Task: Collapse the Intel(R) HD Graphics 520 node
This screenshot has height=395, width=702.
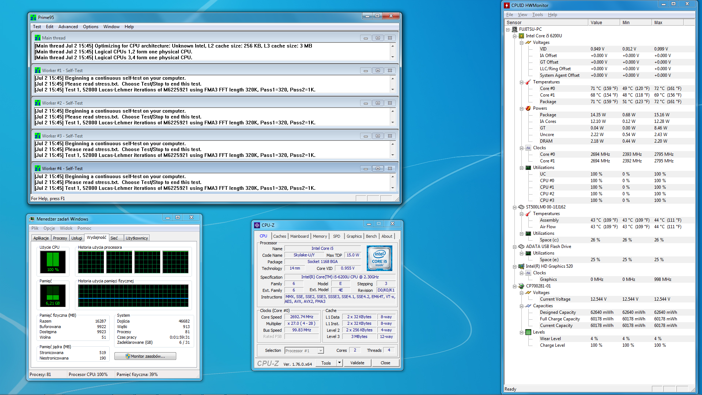Action: [515, 267]
